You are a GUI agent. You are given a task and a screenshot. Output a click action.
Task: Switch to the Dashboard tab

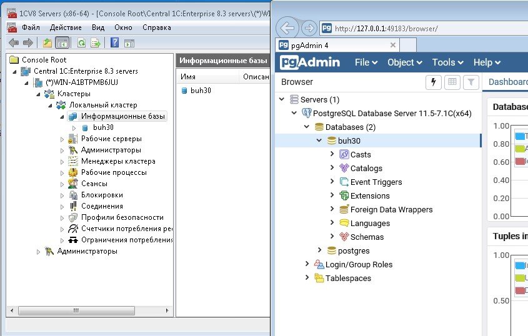[508, 82]
